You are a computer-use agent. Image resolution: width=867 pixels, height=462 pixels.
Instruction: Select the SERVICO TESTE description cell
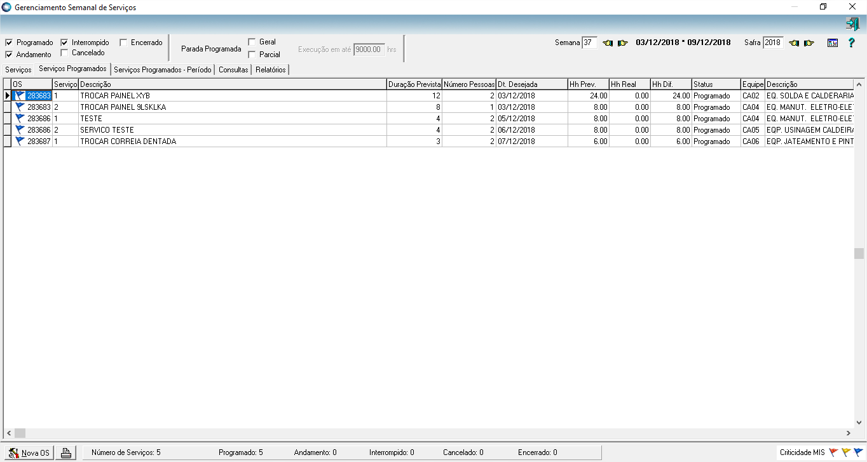[x=233, y=130]
